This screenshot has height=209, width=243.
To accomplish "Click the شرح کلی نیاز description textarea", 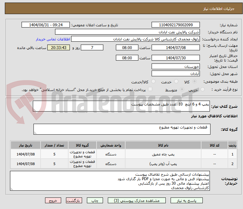I will tap(121, 106).
